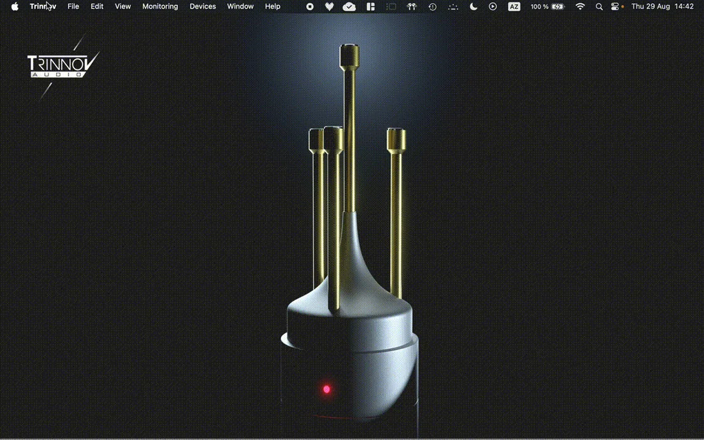
Task: Click the heart icon in menu bar
Action: tap(329, 6)
